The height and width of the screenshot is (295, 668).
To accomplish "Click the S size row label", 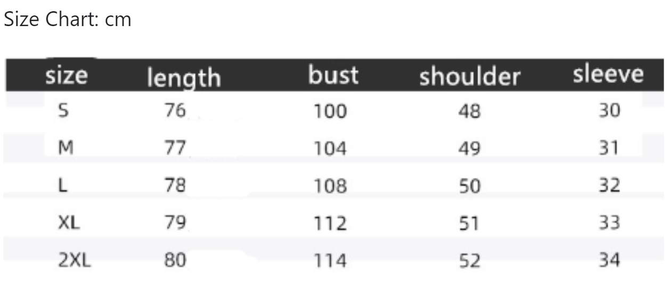I will pos(63,110).
